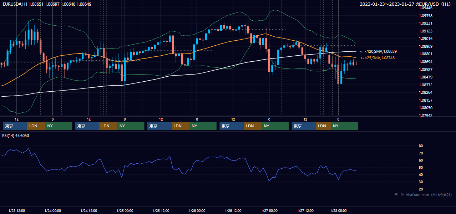Click price axis value 1.07942
The image size is (456, 214).
(425, 116)
